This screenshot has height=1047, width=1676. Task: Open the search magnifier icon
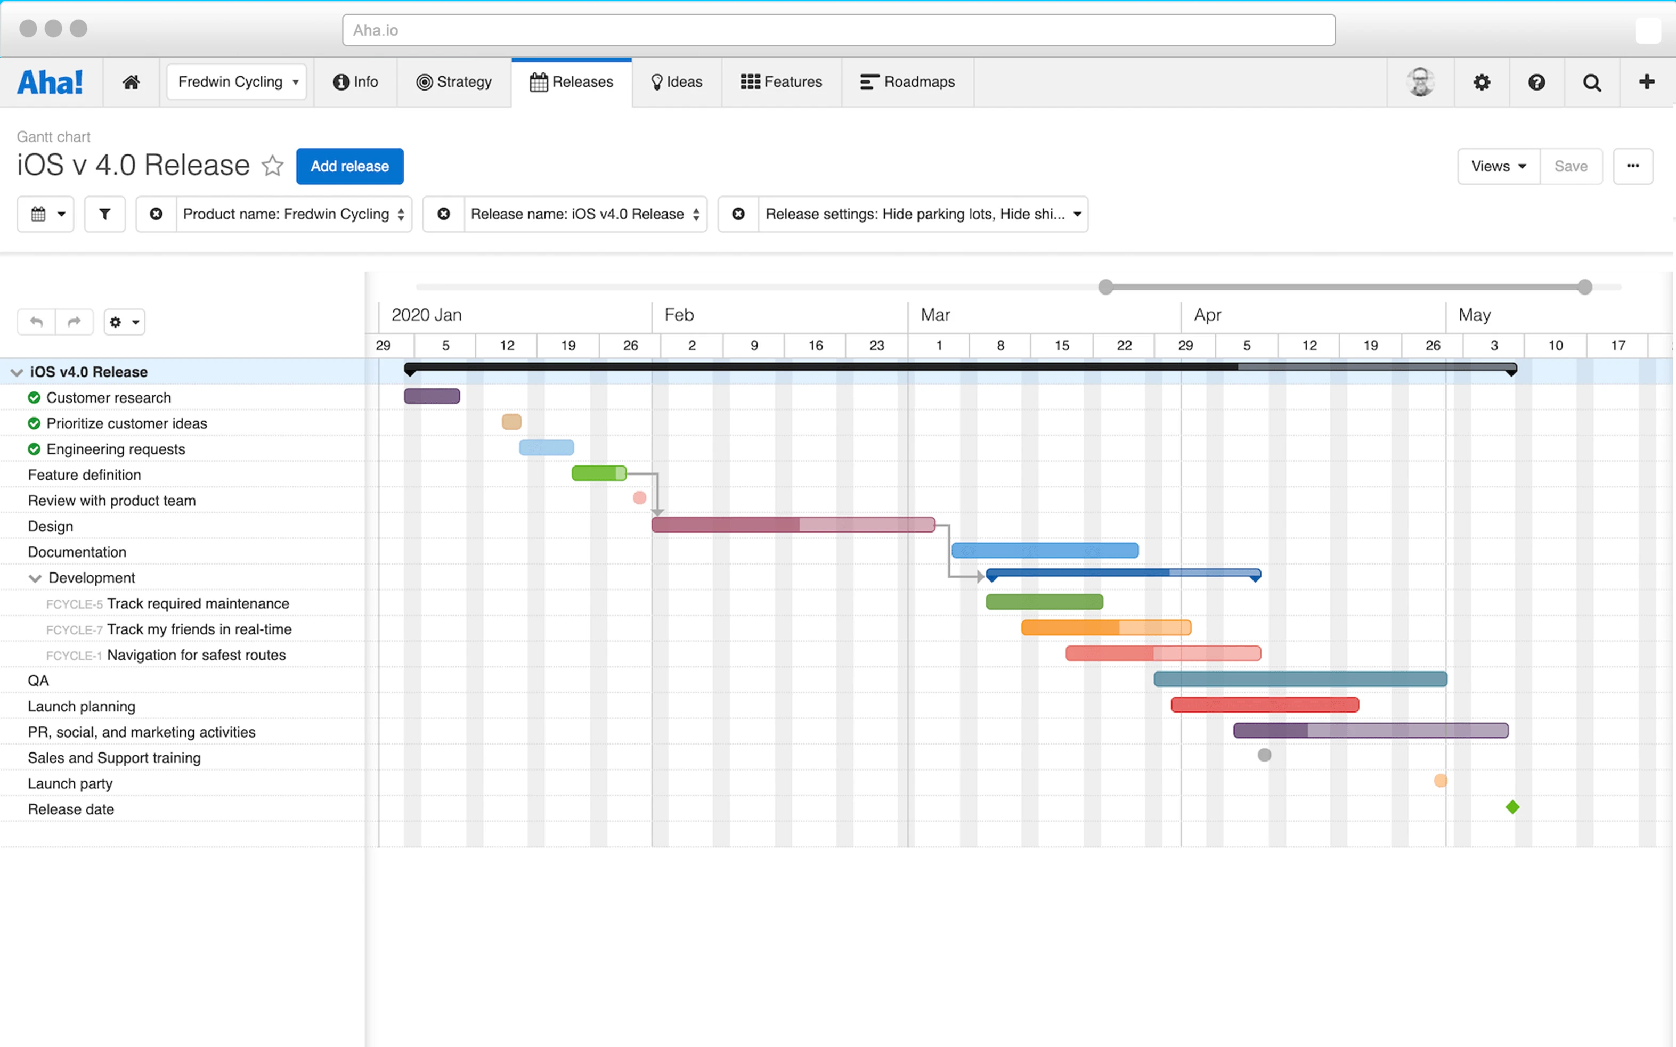click(1592, 83)
